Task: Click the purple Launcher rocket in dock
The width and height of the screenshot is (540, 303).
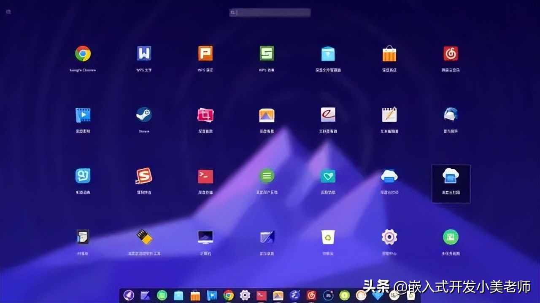Action: coord(129,295)
